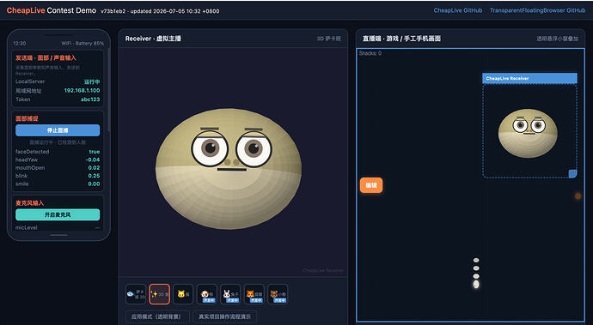Open the CheapLive GitHub link
Screen dimensions: 593x325
click(457, 10)
